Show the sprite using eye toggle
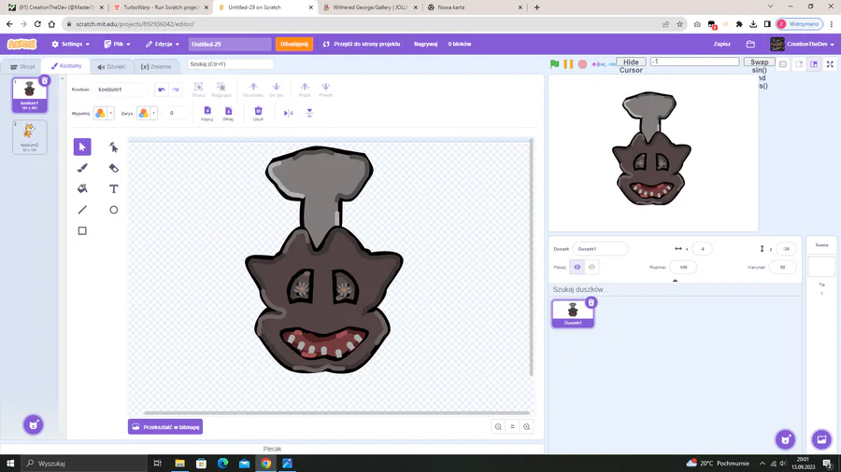 pyautogui.click(x=577, y=267)
